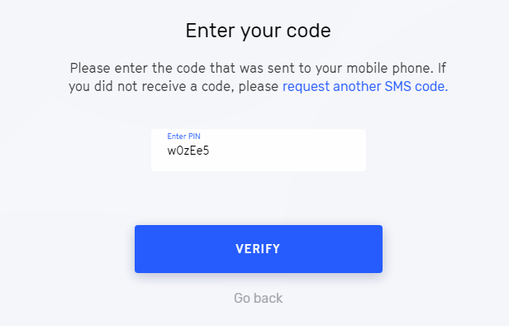Click the w0zEe5 text in the PIN field

pyautogui.click(x=188, y=151)
